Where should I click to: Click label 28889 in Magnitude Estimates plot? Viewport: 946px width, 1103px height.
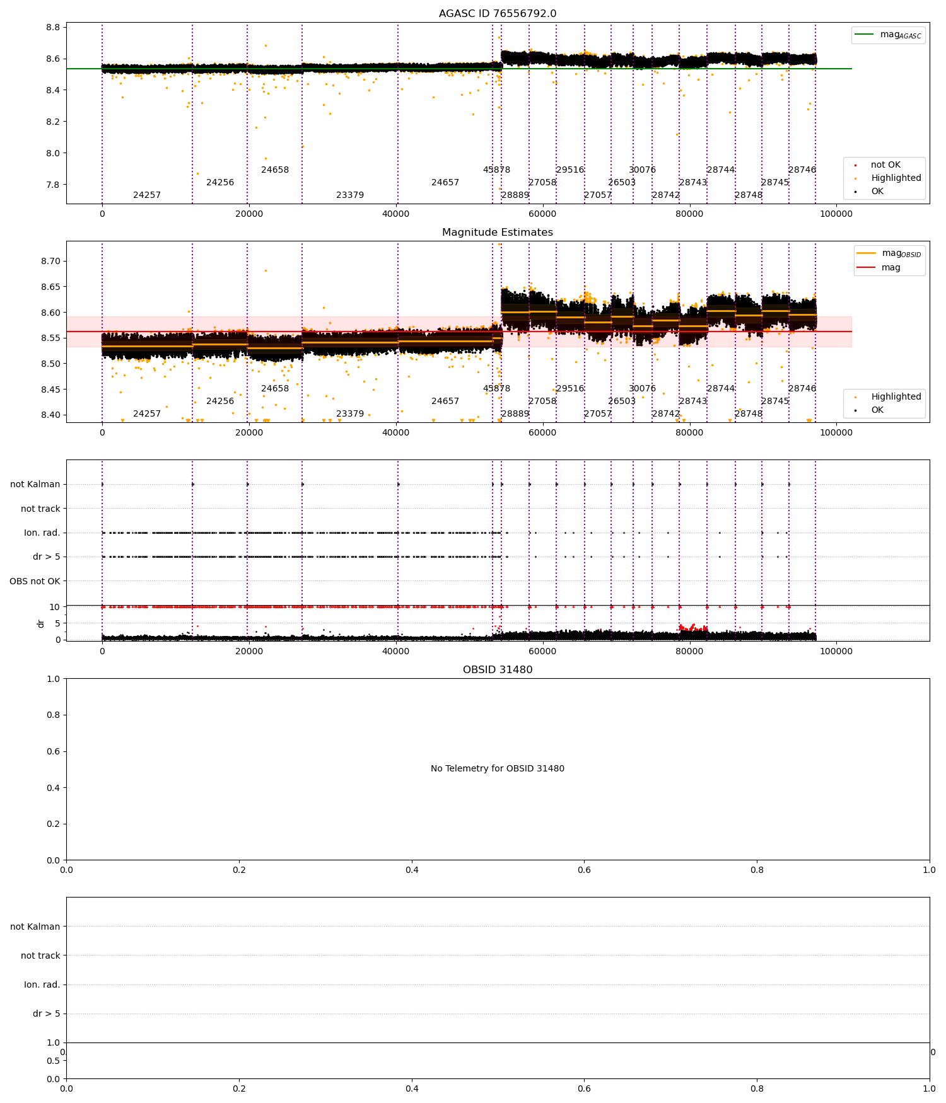515,414
